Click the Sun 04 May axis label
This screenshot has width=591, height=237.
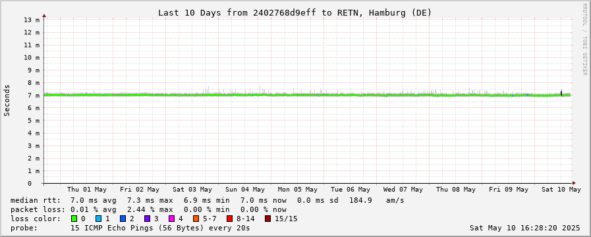tap(245, 190)
